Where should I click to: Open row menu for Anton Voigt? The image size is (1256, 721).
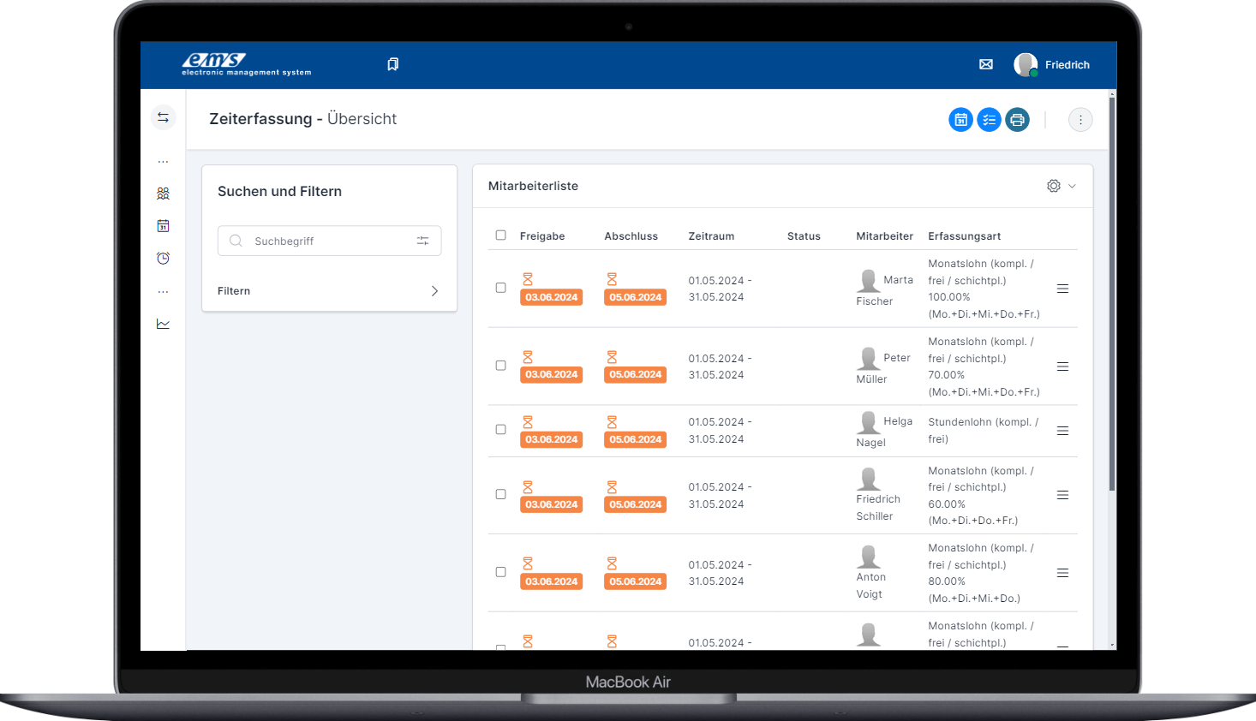(x=1062, y=573)
